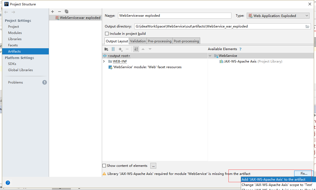Switch to Validation tab
Viewport: 316px width, 190px height.
coord(138,41)
